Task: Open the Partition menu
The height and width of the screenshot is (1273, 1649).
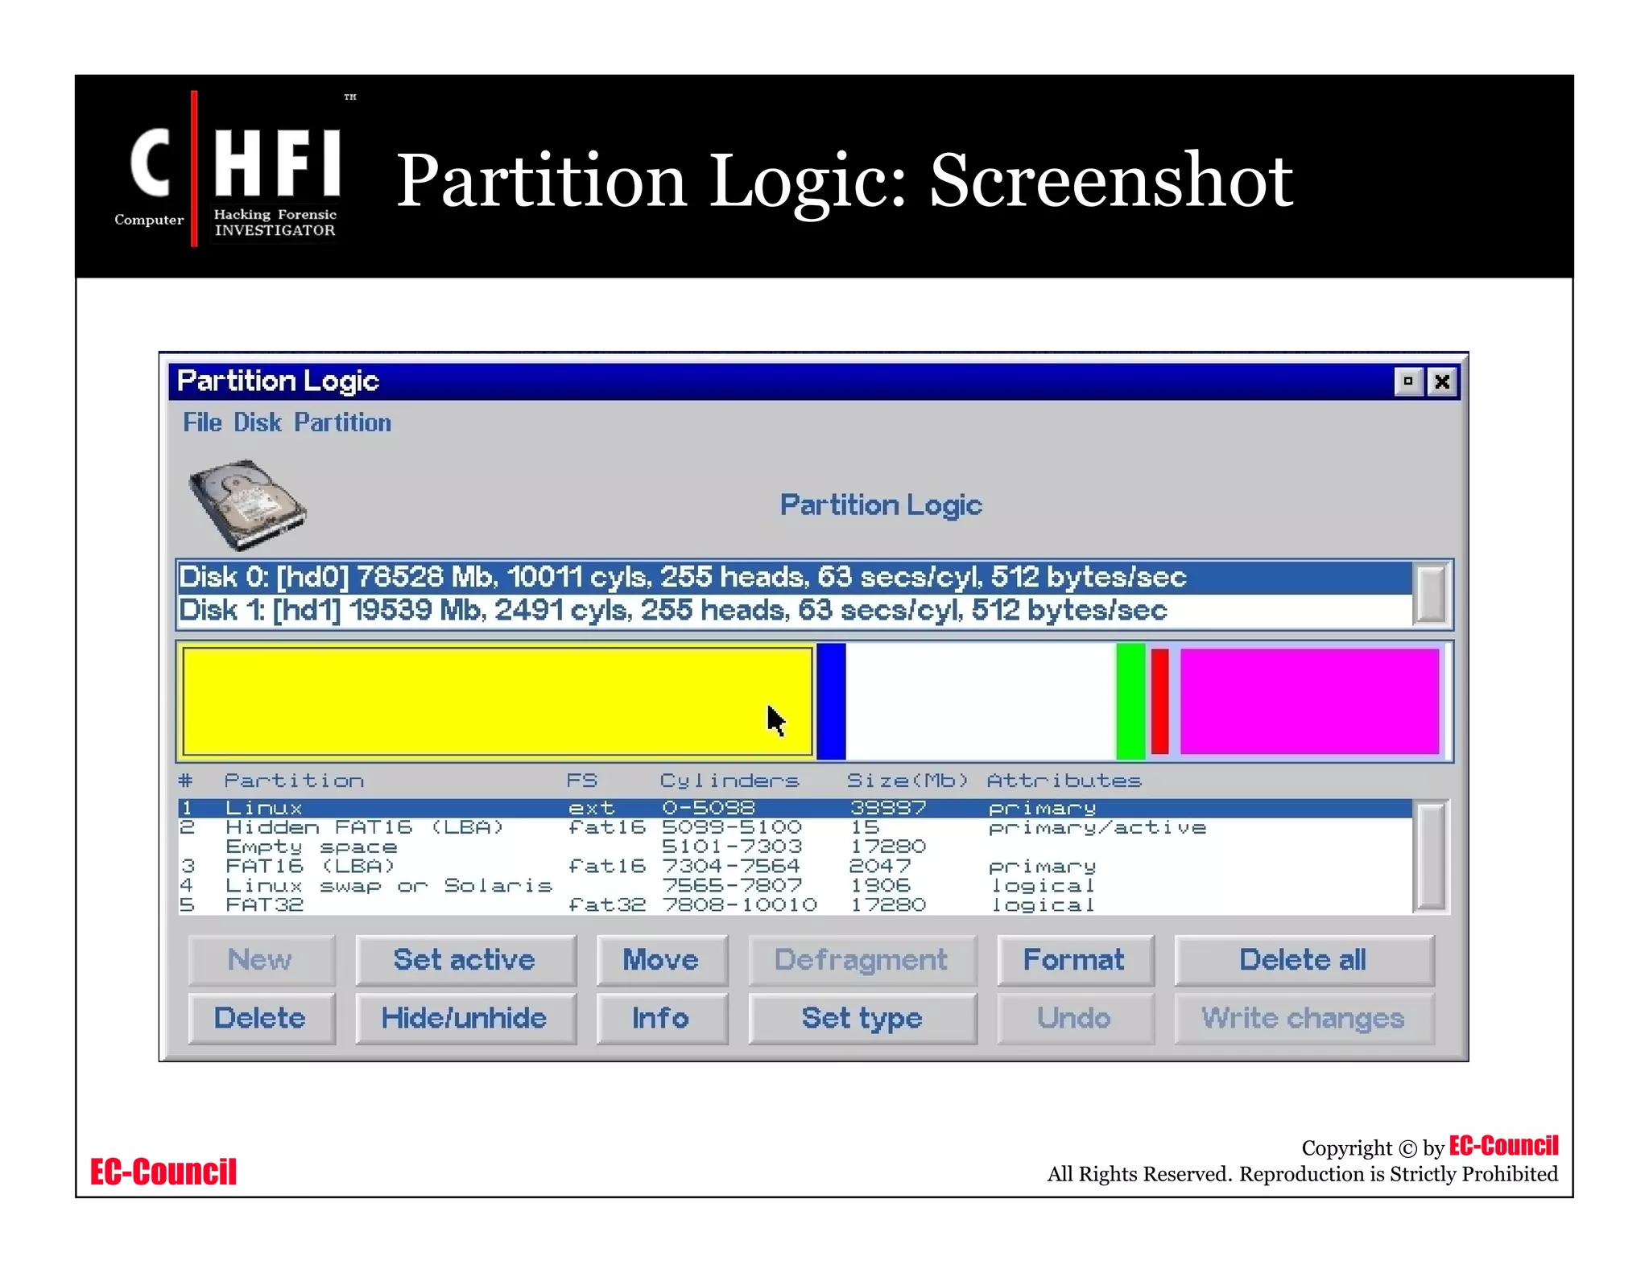Action: (342, 422)
